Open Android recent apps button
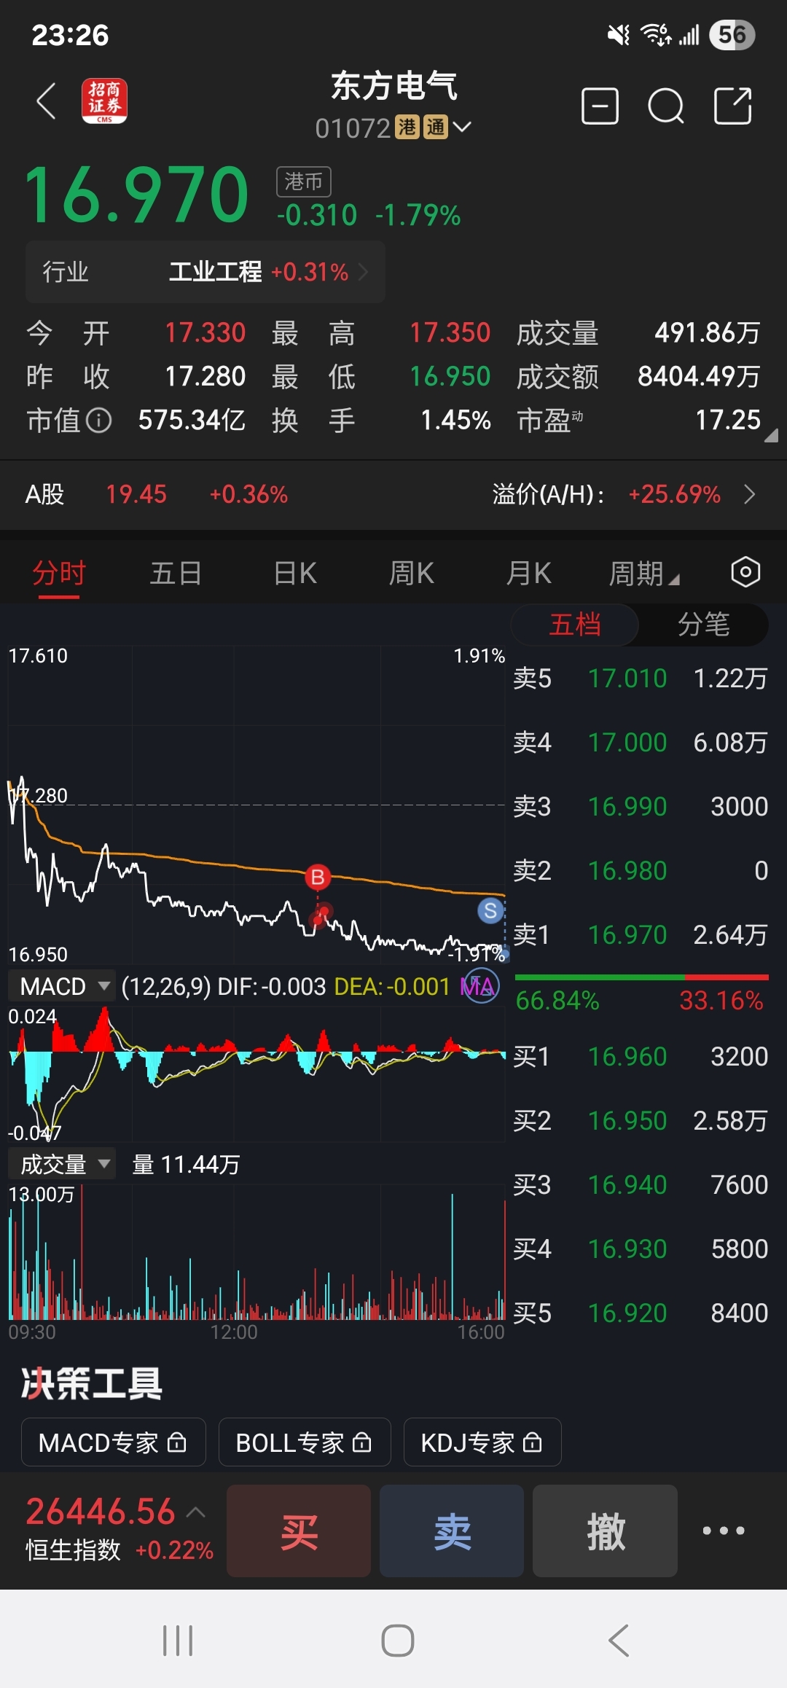 pyautogui.click(x=178, y=1640)
